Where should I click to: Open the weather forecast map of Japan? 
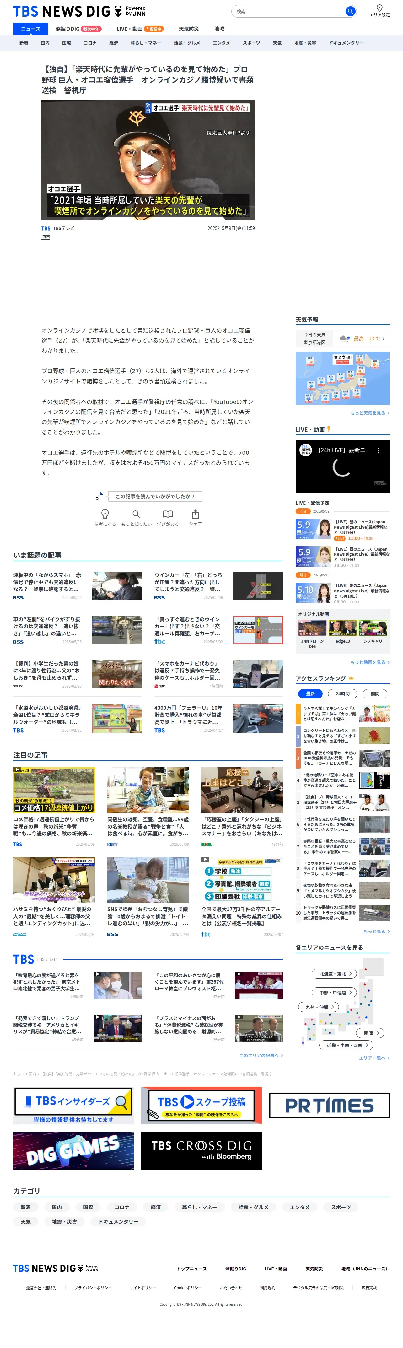(x=343, y=378)
